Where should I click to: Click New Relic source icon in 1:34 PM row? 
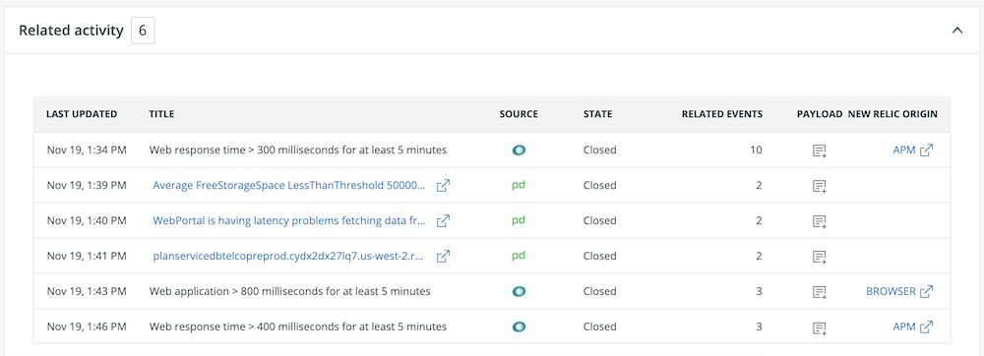coord(519,150)
